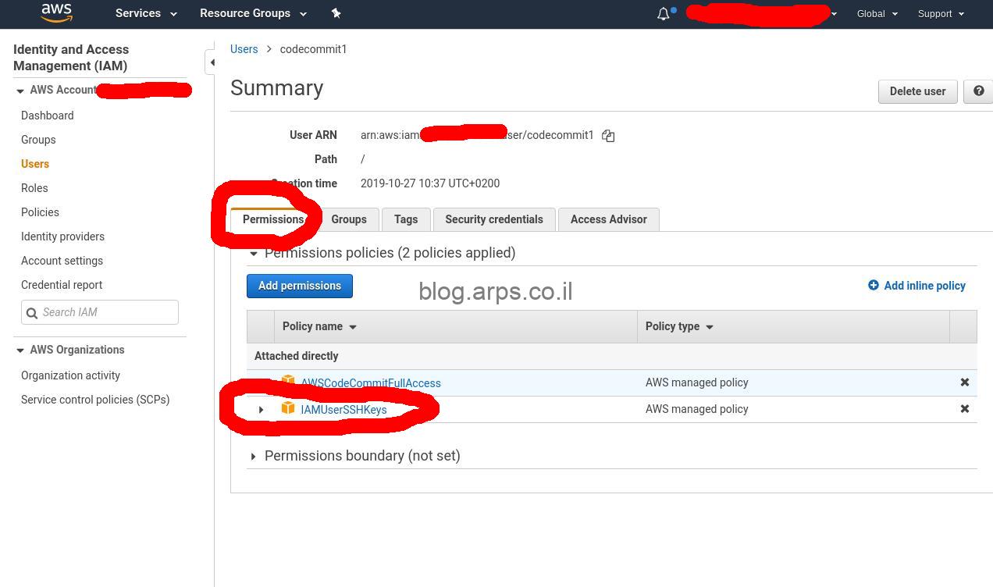Open the help question mark button
The height and width of the screenshot is (587, 993).
978,91
